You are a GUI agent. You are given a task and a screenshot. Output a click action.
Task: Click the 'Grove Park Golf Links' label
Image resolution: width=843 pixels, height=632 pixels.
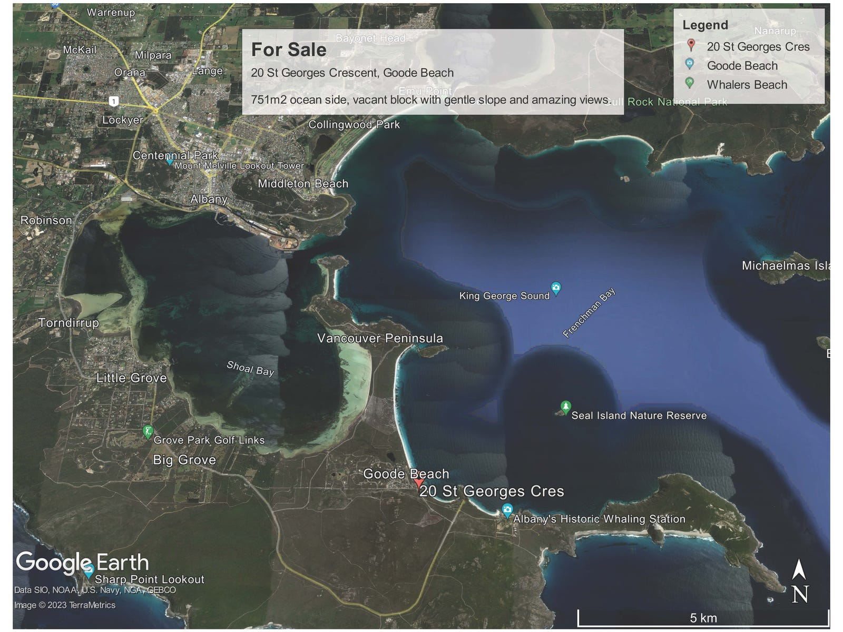[209, 440]
